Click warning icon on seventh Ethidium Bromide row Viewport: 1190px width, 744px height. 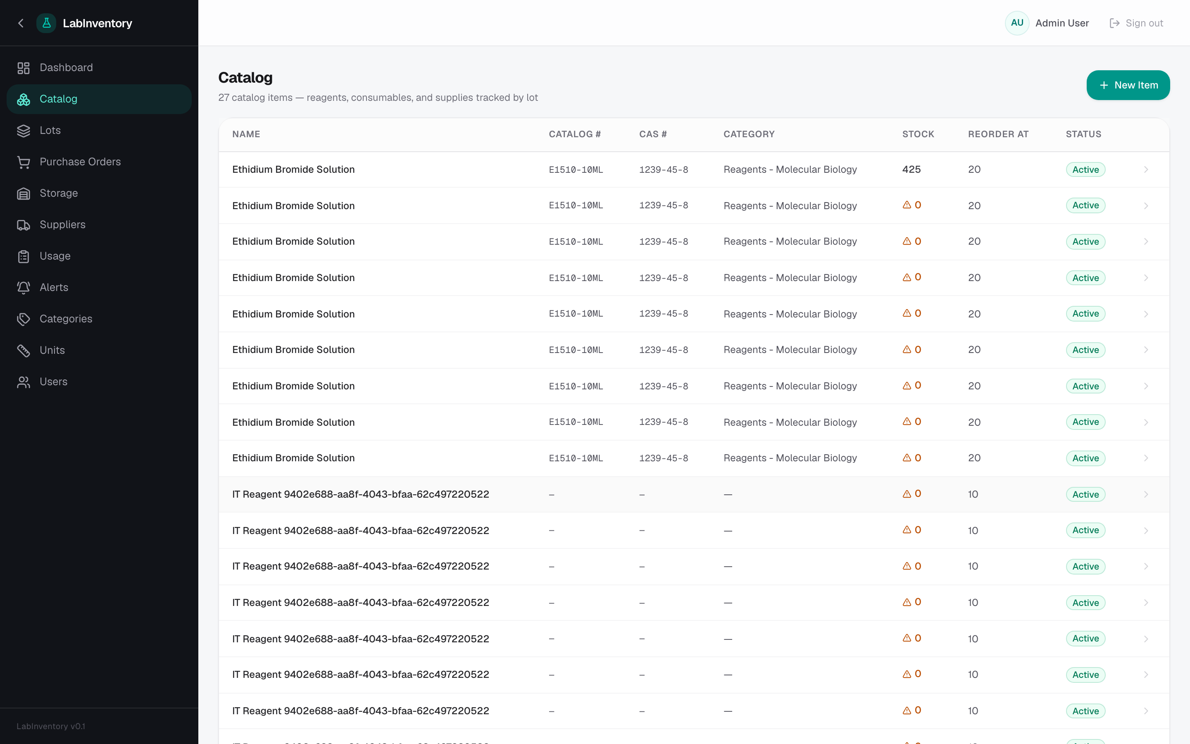(x=907, y=386)
